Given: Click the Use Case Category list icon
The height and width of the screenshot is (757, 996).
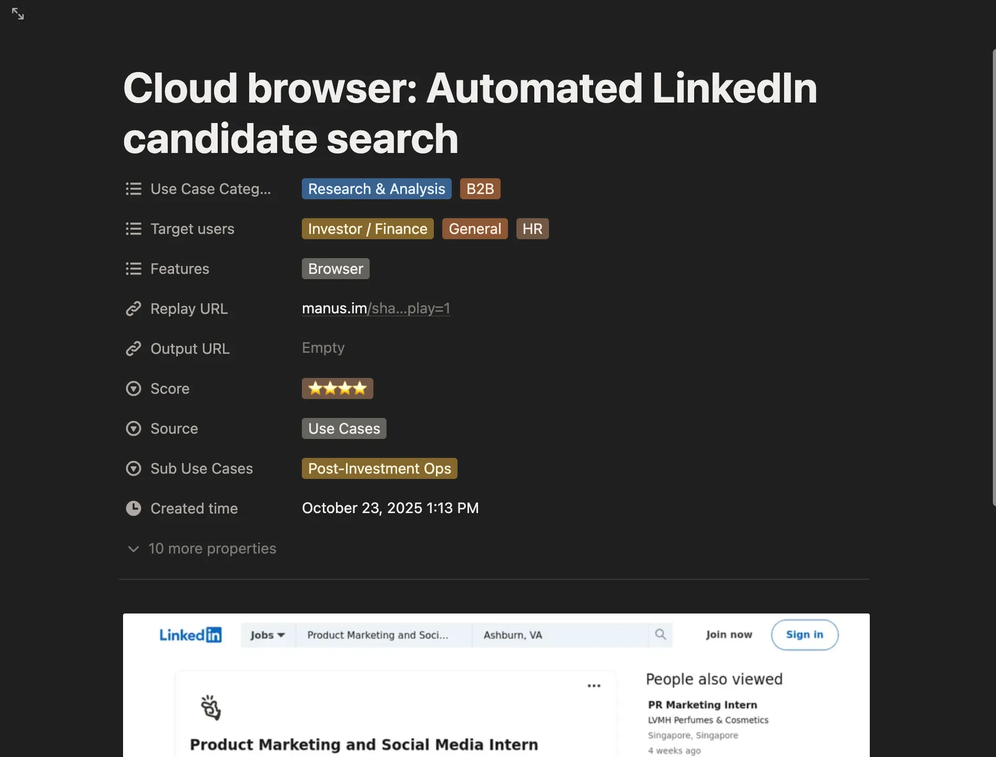Looking at the screenshot, I should [x=134, y=189].
